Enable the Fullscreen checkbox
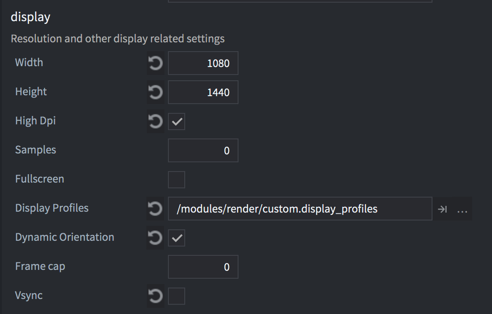Viewport: 492px width, 314px height. tap(177, 180)
